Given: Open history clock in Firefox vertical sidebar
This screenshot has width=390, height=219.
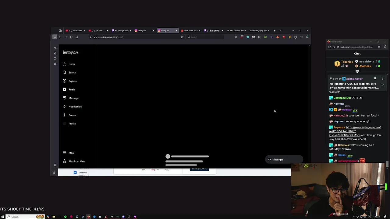Looking at the screenshot, I should pos(55,58).
